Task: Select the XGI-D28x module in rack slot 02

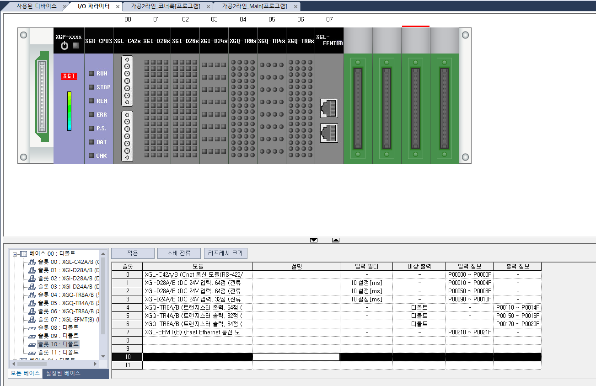Action: pos(185,95)
